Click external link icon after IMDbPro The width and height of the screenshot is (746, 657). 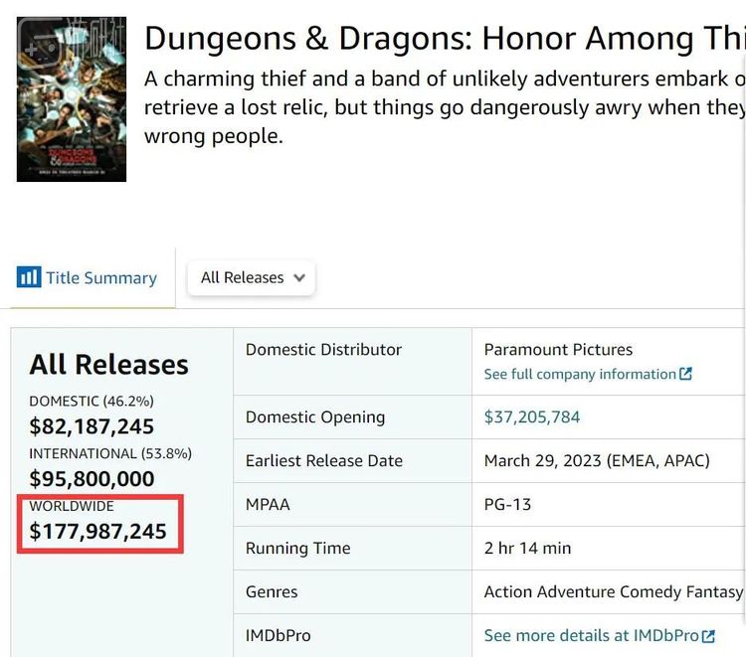point(708,636)
